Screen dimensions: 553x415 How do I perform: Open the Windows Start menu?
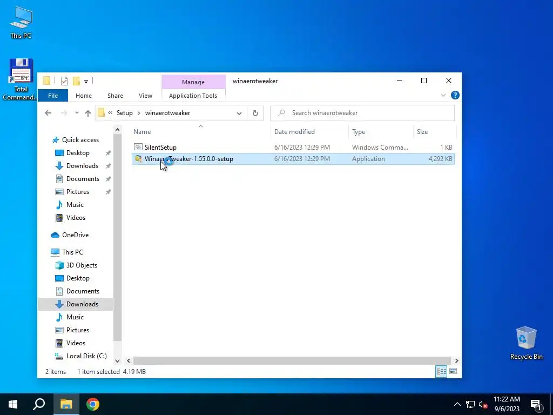13,404
